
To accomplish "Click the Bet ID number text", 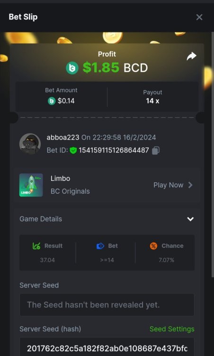I will coord(114,150).
